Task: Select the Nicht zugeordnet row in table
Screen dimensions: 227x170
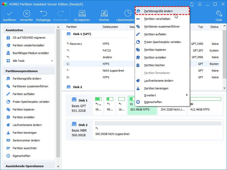Action: tap(142, 71)
